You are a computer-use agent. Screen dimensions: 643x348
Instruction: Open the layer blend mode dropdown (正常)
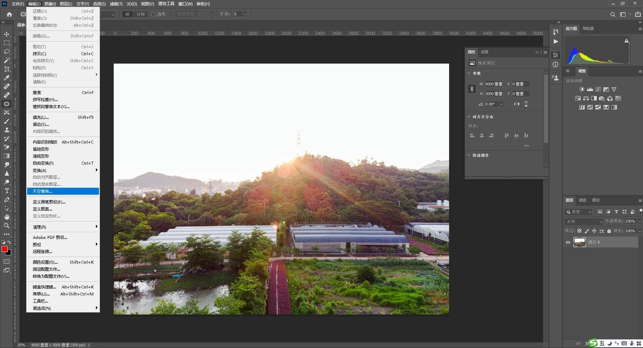click(584, 221)
